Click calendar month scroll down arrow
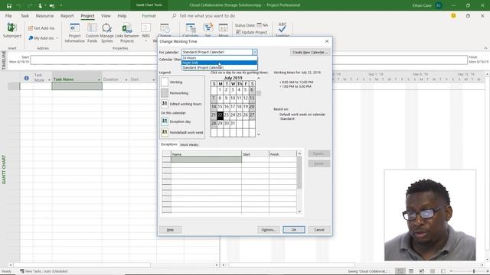Image resolution: width=490 pixels, height=275 pixels. click(259, 134)
